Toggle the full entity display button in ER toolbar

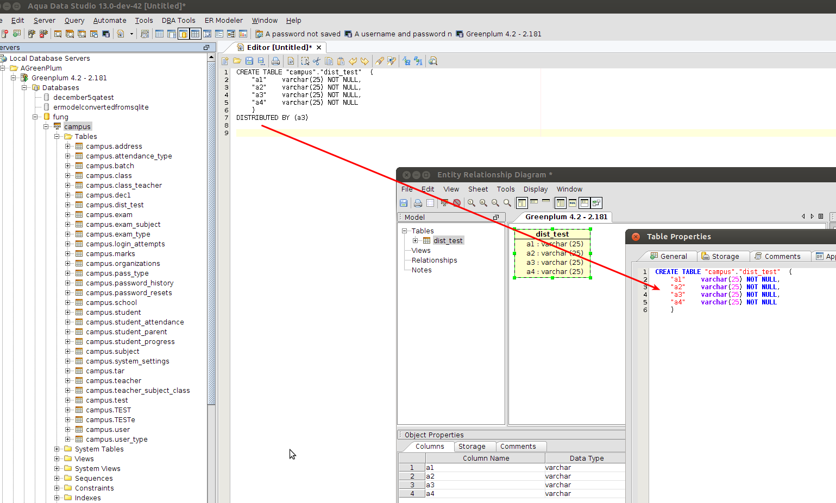(522, 203)
